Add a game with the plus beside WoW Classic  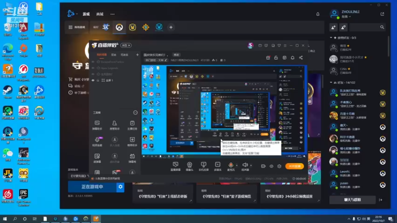[171, 27]
